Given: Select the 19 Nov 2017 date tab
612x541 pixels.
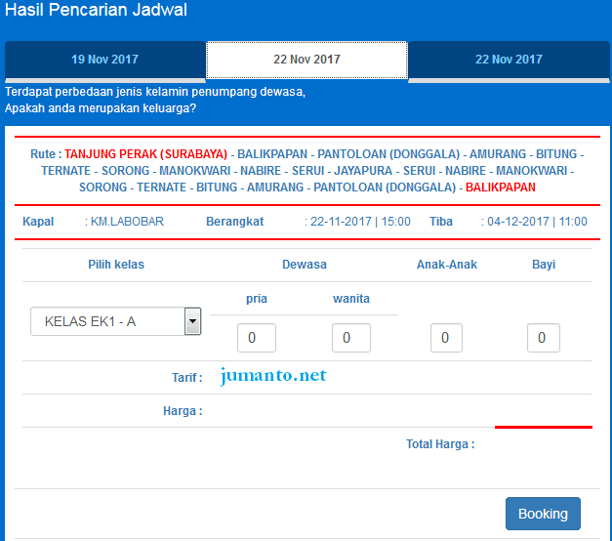Looking at the screenshot, I should click(x=105, y=60).
